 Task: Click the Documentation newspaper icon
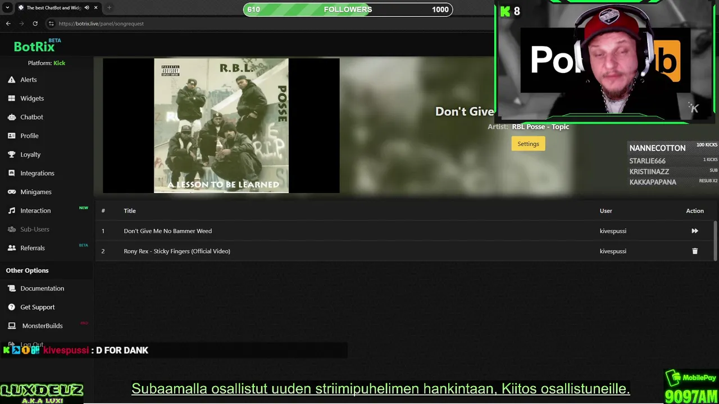pos(11,288)
